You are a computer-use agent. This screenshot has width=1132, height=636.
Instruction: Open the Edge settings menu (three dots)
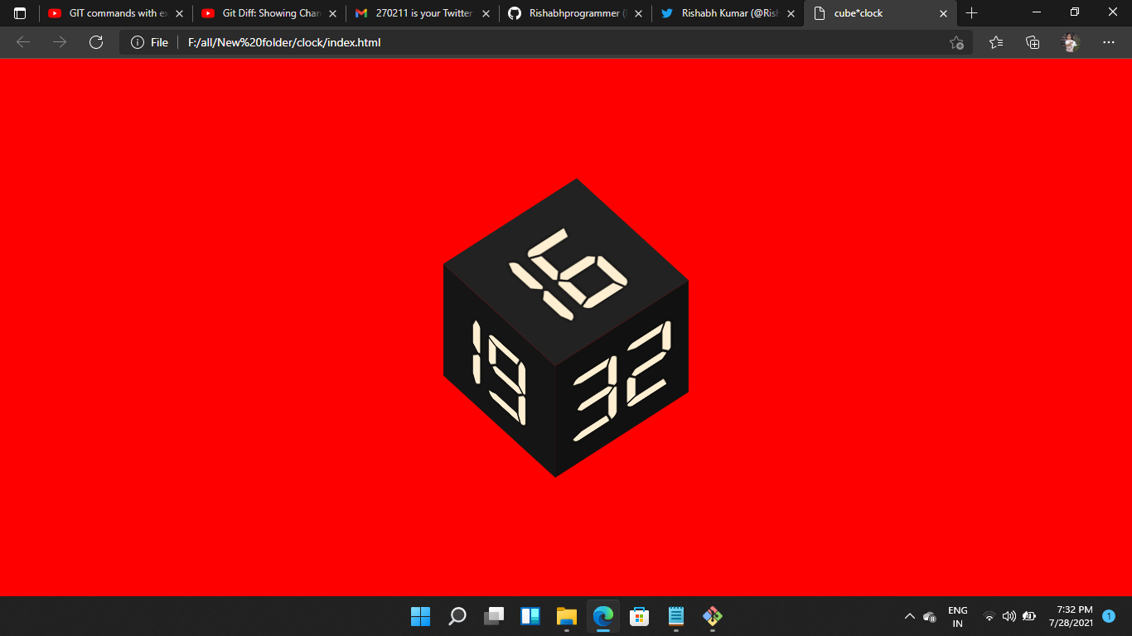coord(1108,41)
